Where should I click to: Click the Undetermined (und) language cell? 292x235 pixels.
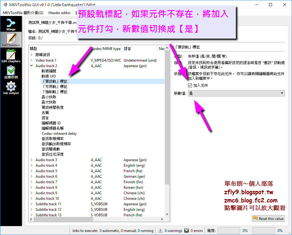[x=140, y=60]
